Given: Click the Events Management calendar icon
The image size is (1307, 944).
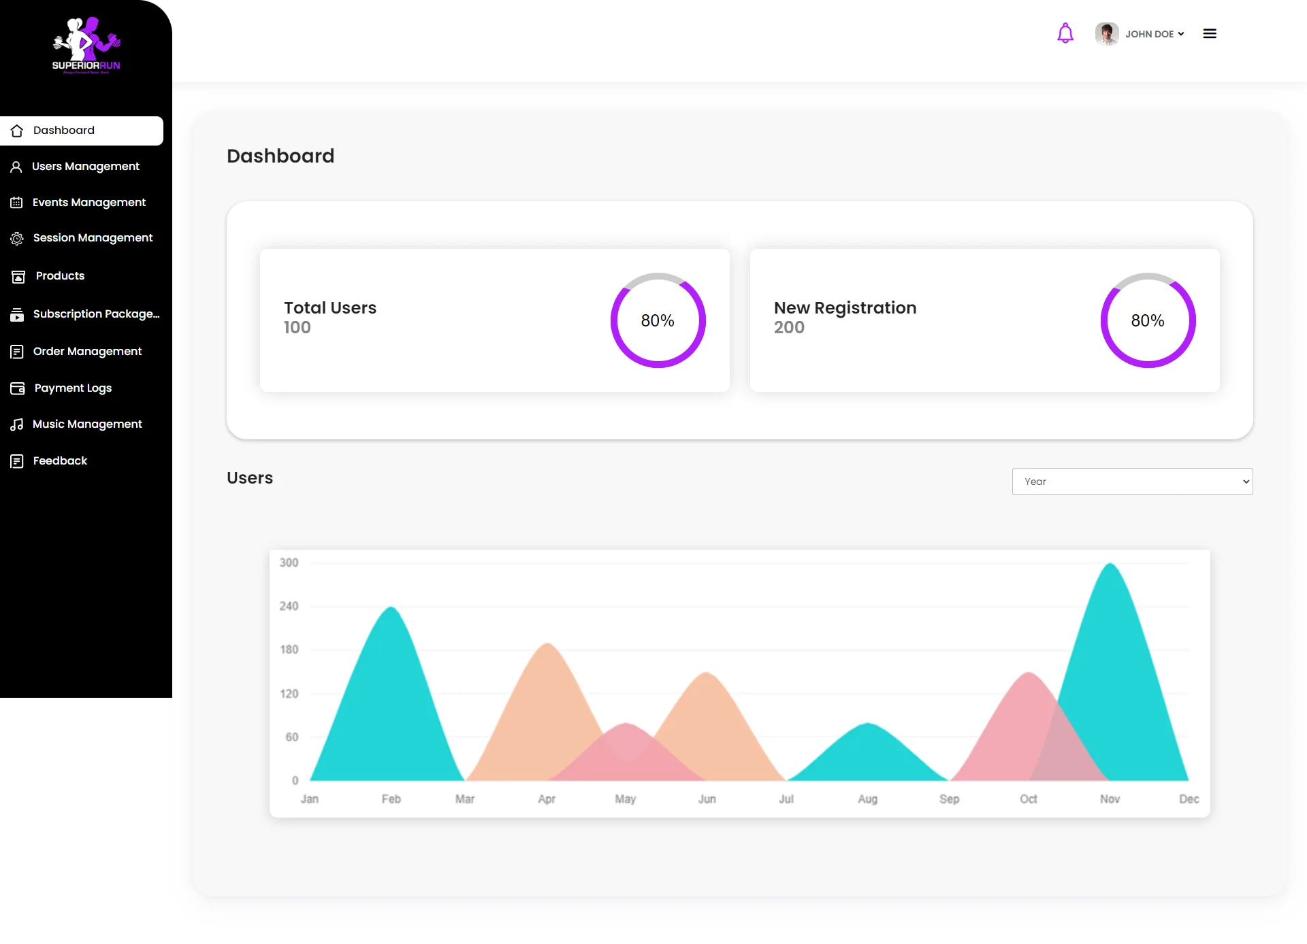Looking at the screenshot, I should pyautogui.click(x=16, y=203).
